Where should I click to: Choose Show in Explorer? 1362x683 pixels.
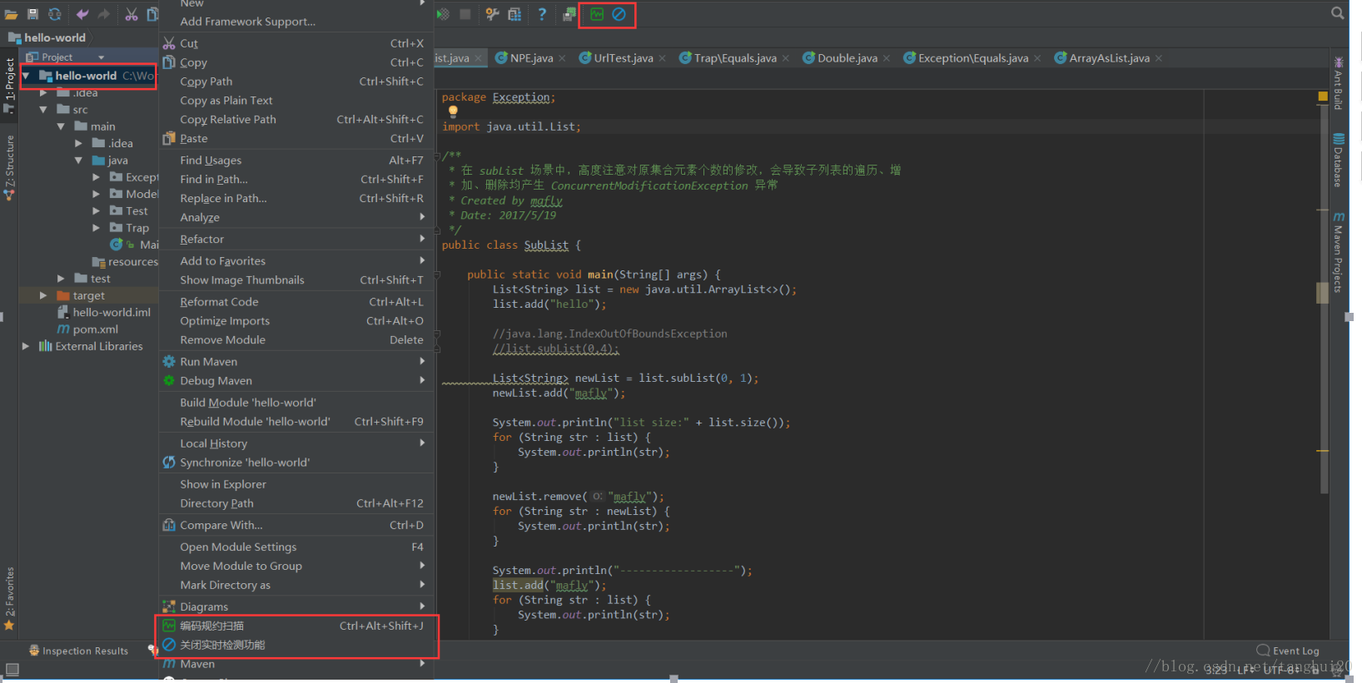(296, 484)
